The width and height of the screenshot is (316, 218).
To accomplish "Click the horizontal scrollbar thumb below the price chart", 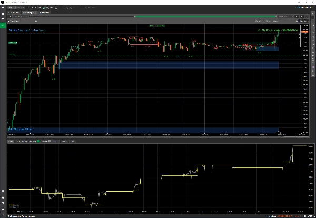I will (x=296, y=137).
